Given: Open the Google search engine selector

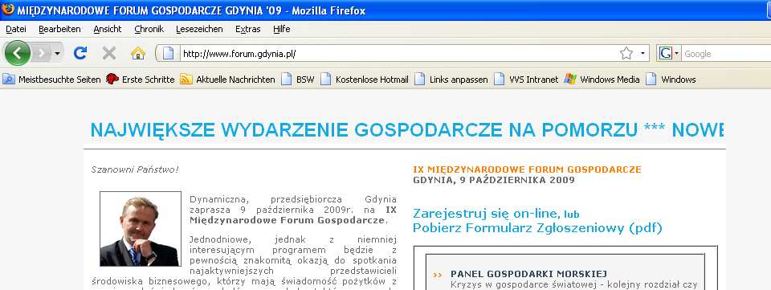Looking at the screenshot, I should (x=669, y=54).
